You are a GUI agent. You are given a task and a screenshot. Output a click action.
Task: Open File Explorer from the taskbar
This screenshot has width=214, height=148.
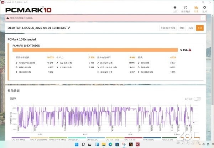[104, 144]
